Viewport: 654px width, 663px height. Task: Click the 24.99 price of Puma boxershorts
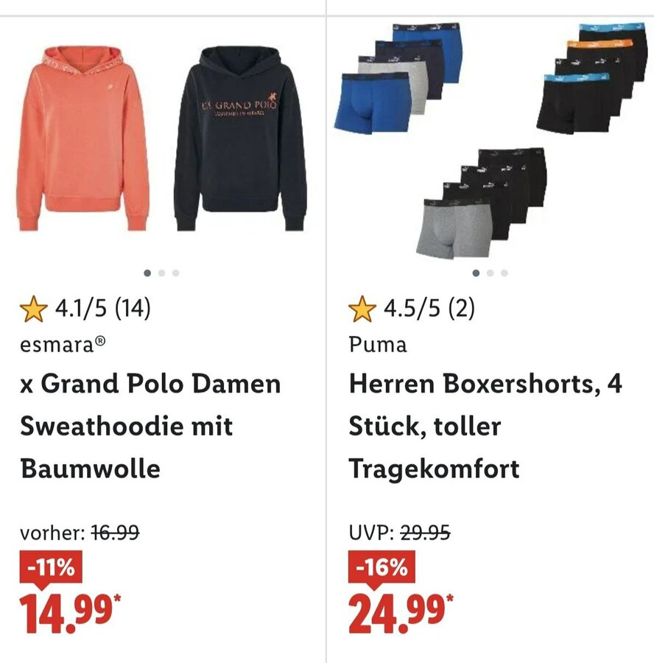401,613
